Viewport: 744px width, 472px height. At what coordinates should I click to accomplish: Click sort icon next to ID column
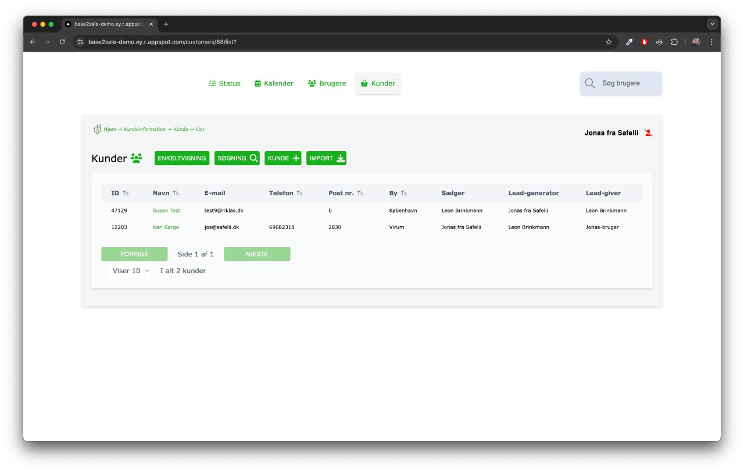[x=126, y=193]
